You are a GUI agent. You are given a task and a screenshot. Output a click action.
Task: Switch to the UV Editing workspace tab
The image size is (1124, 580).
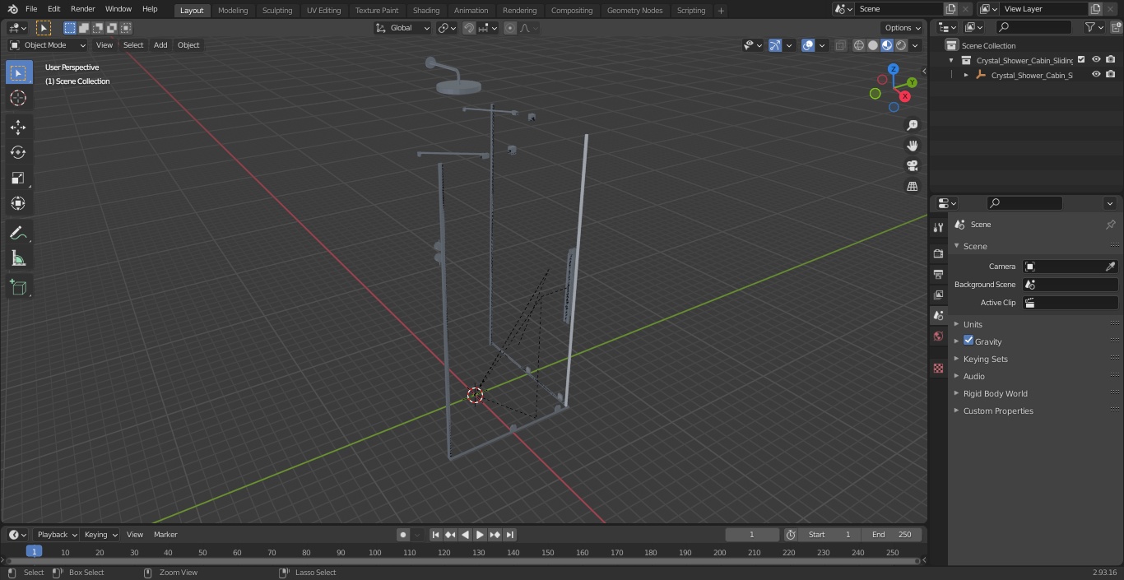323,10
